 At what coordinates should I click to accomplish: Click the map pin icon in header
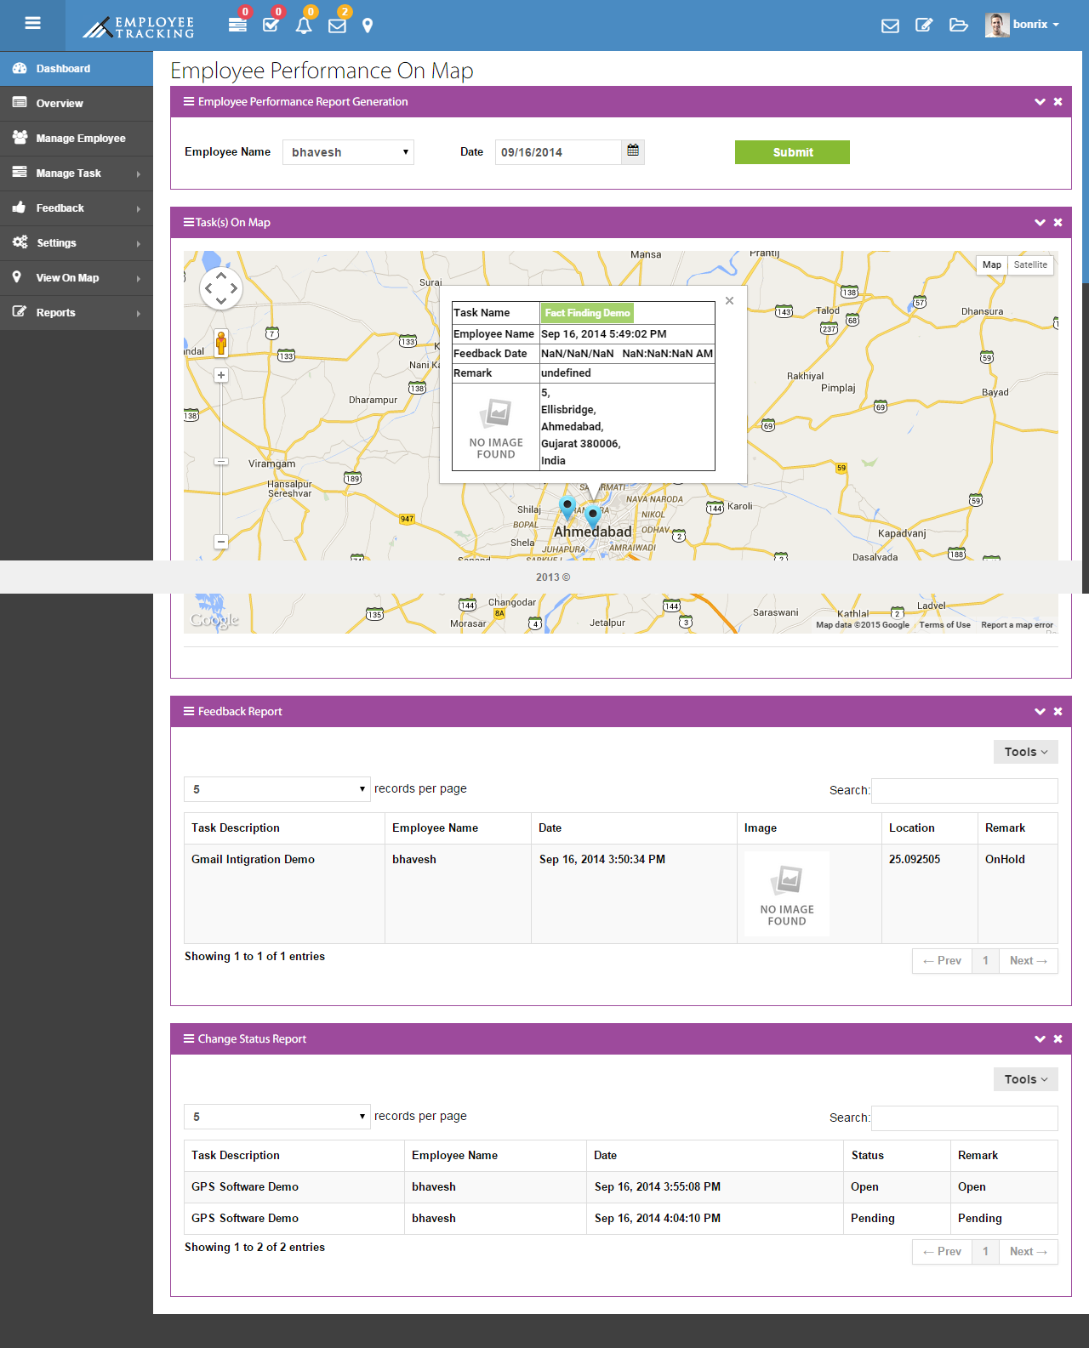[368, 26]
